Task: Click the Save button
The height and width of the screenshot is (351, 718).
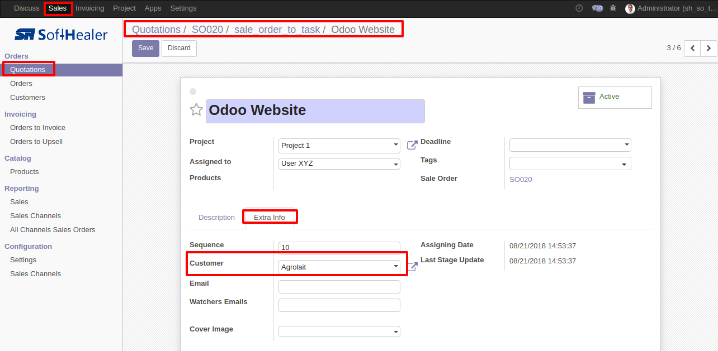Action: [x=145, y=48]
